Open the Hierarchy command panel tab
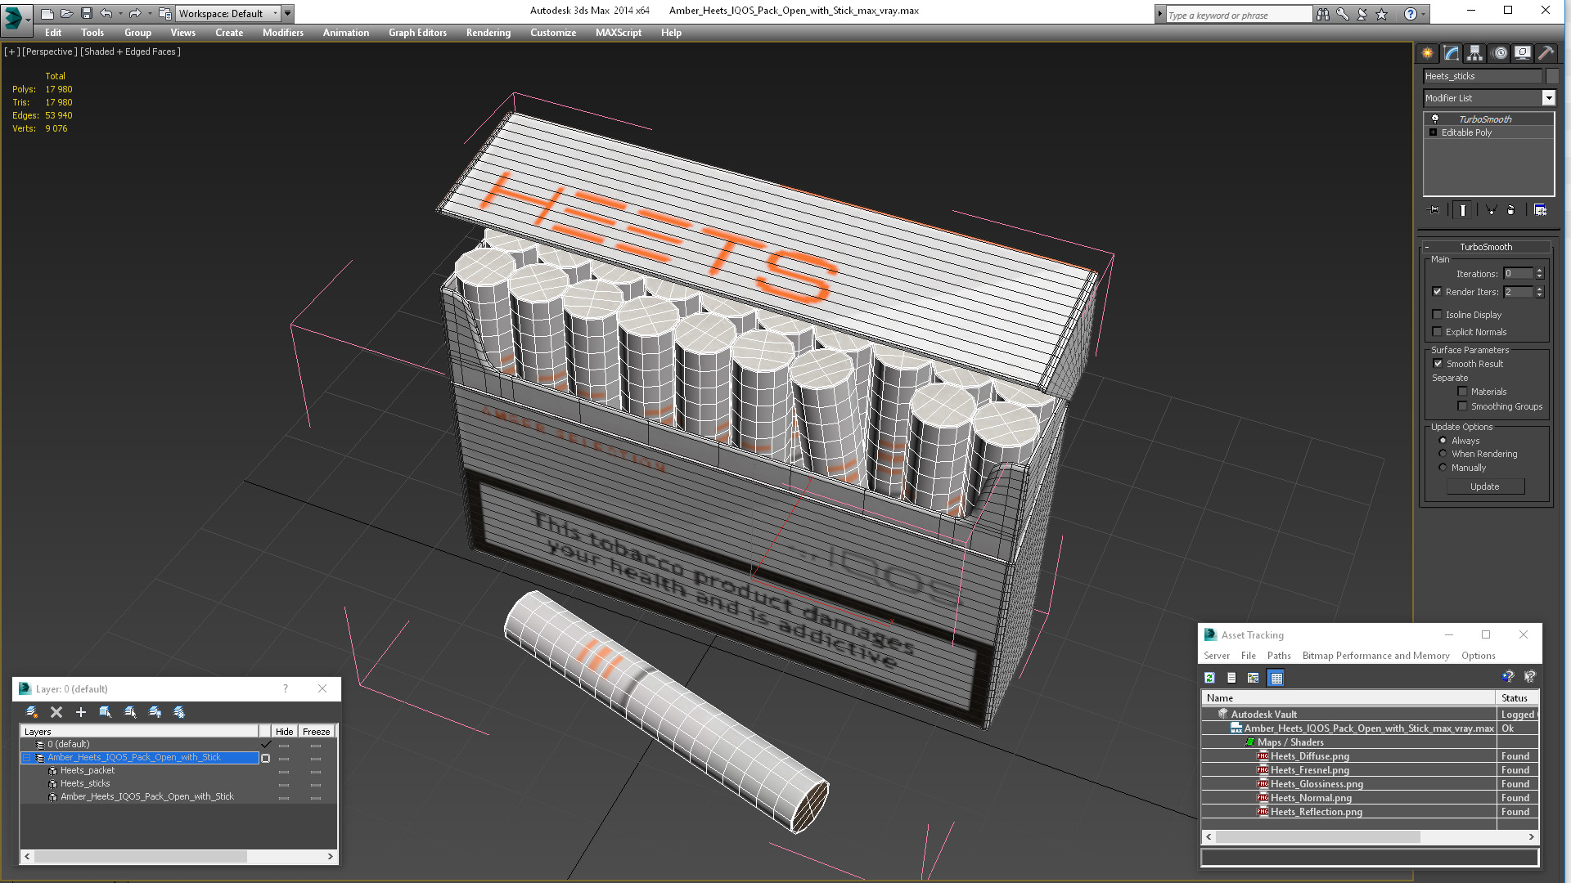 pyautogui.click(x=1474, y=53)
